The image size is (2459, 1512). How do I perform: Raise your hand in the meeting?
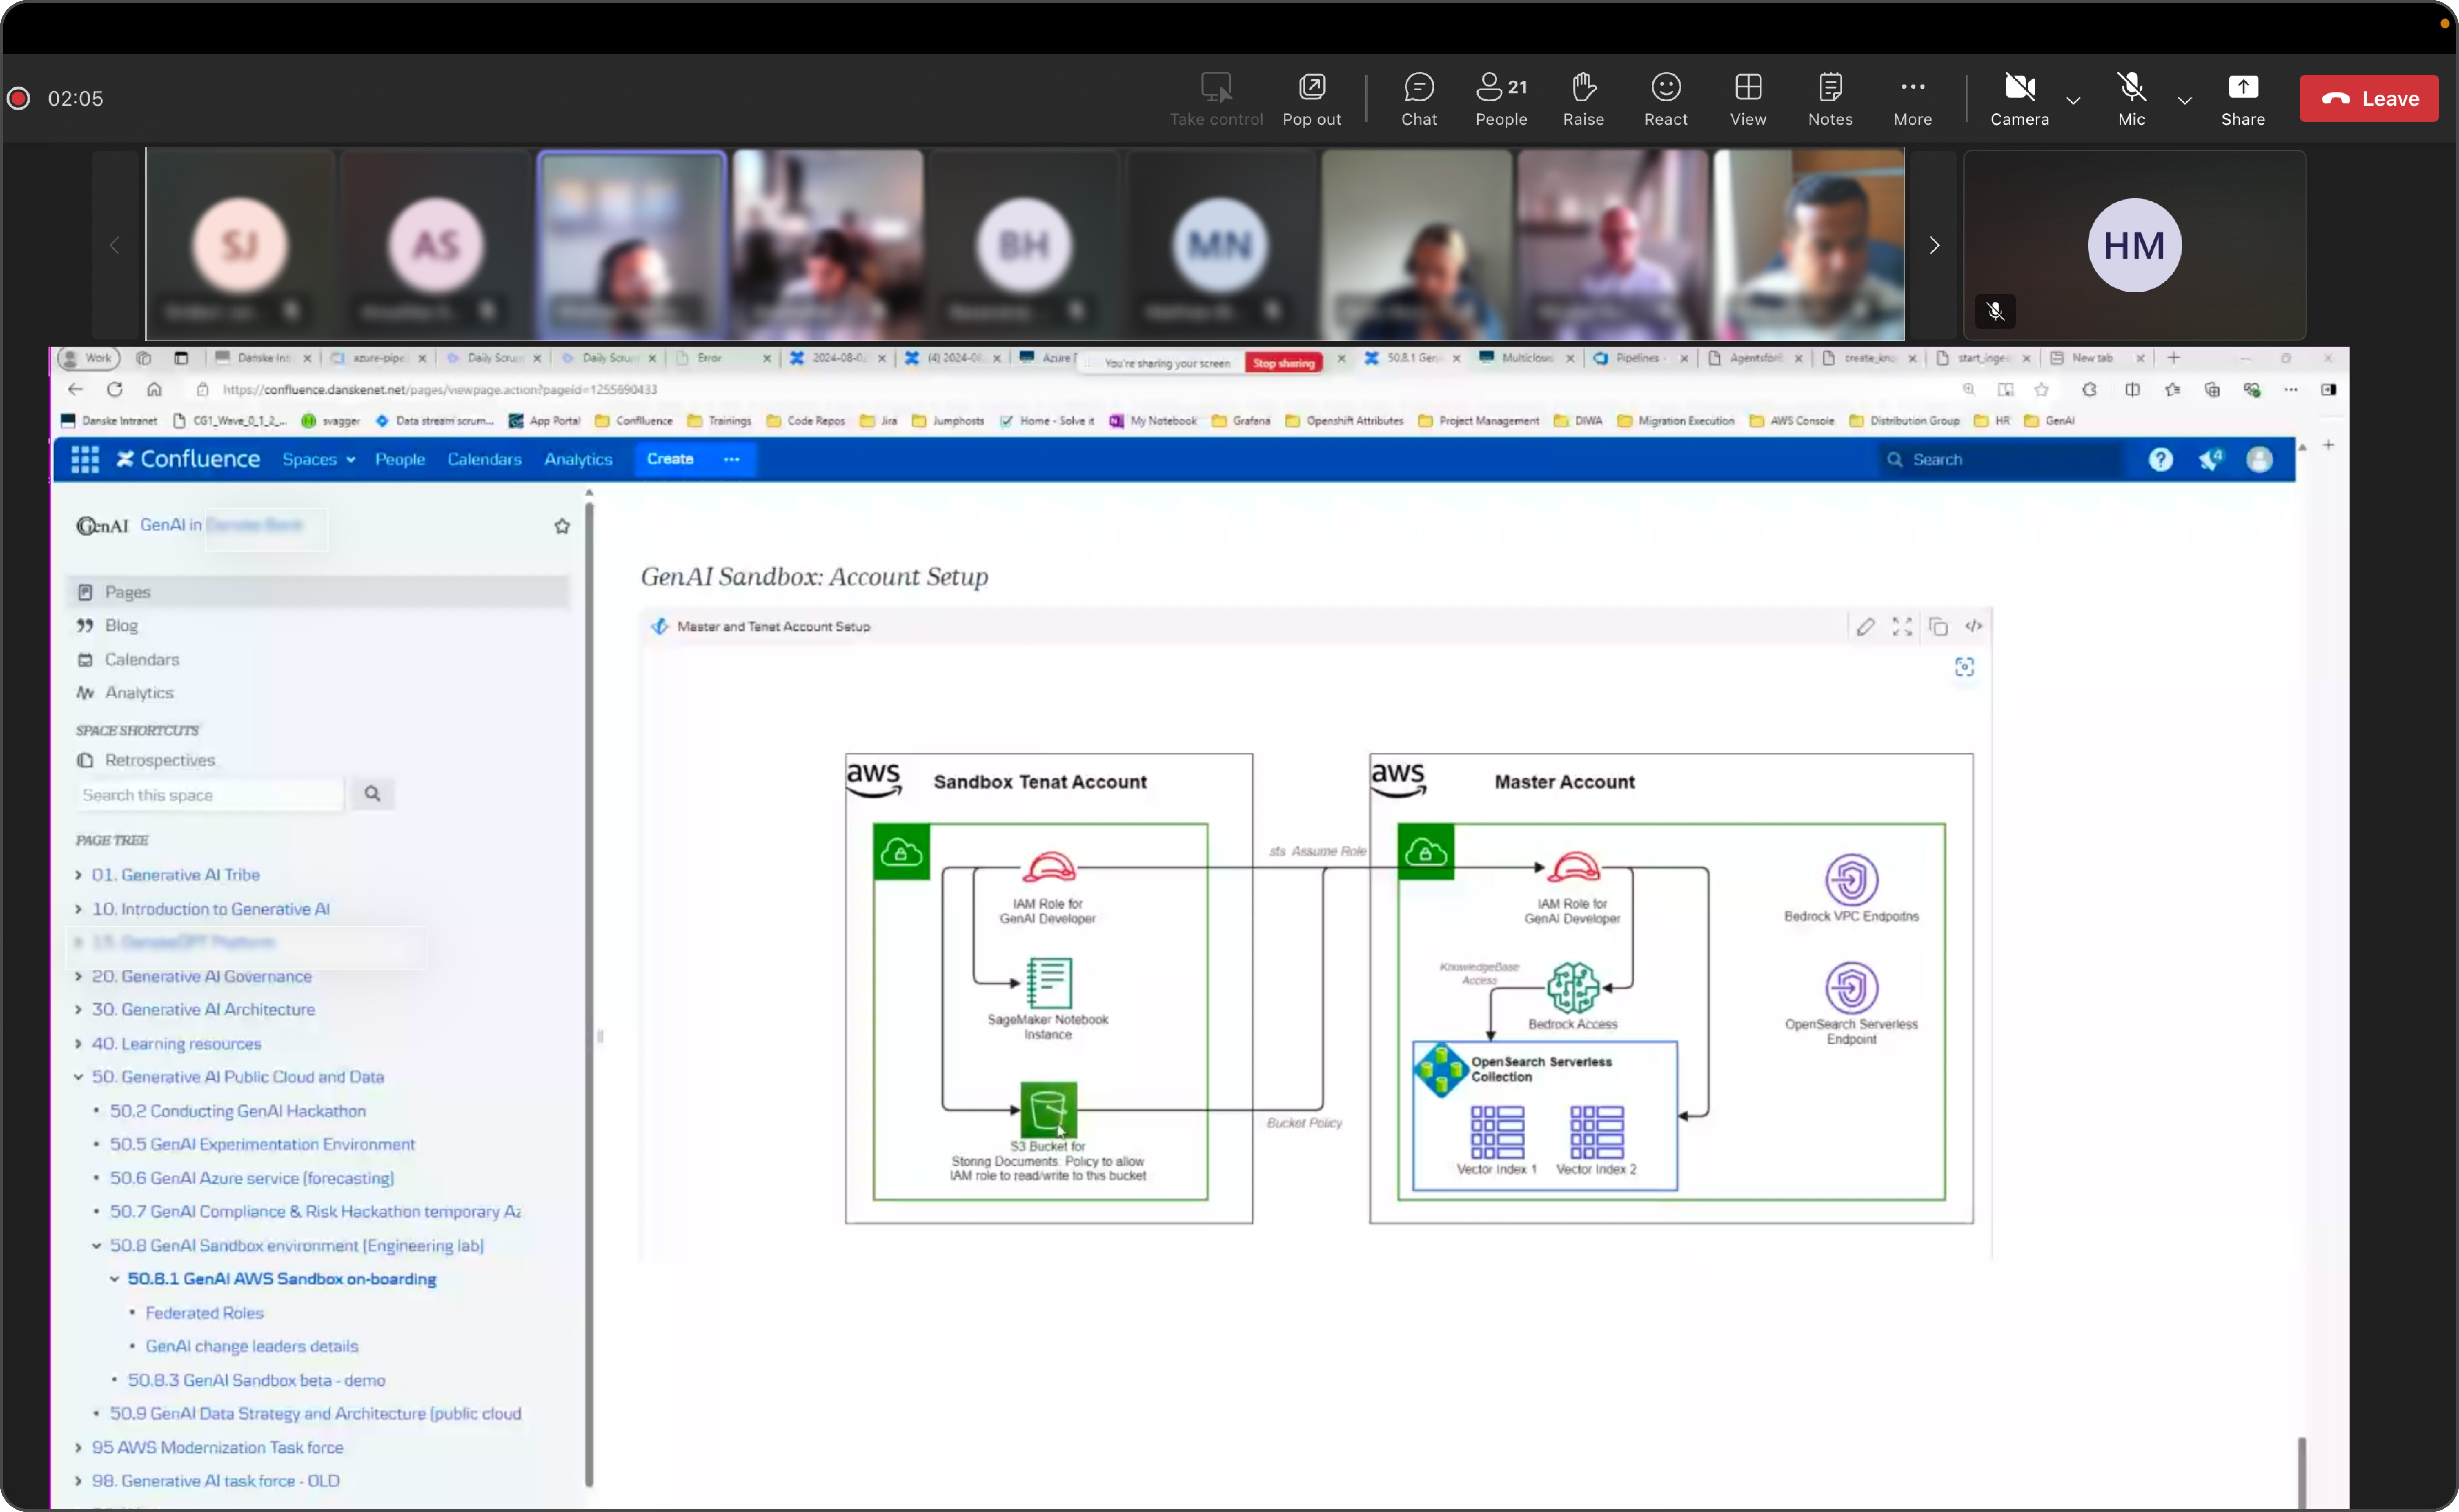[x=1583, y=98]
